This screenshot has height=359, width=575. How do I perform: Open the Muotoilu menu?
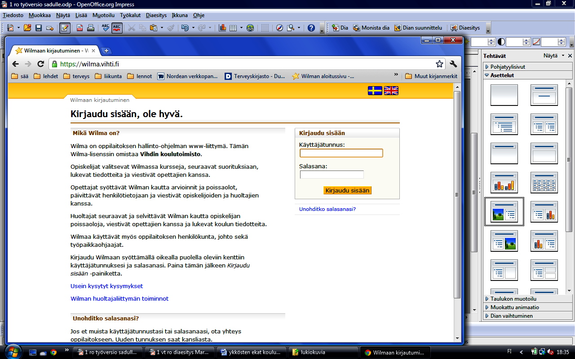click(103, 15)
